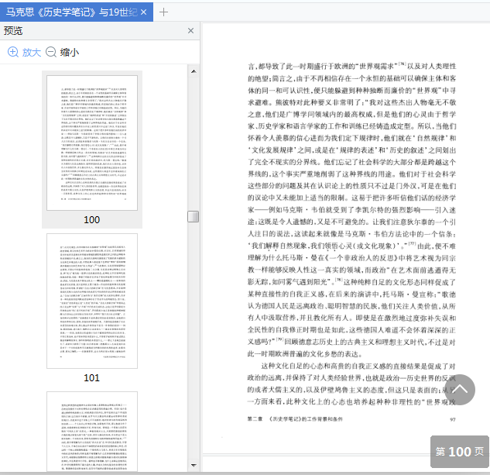The width and height of the screenshot is (490, 475).
Task: Click the 放大 zoom in label
Action: point(32,52)
